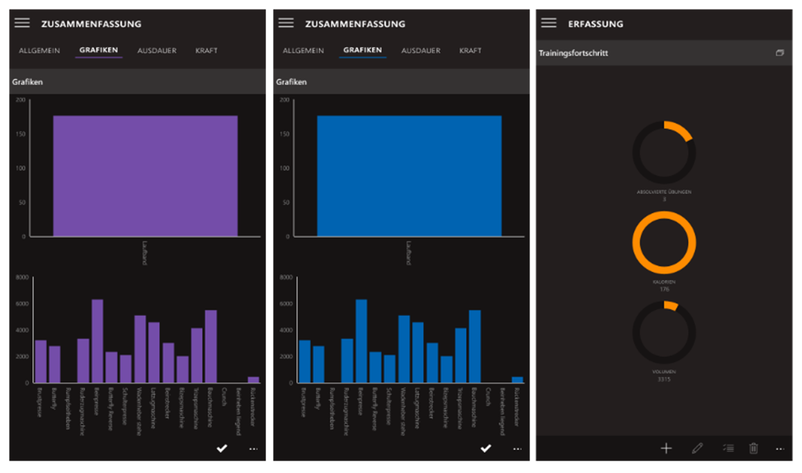Open hamburger menu on purple Zusammenfassung screen

pyautogui.click(x=22, y=23)
